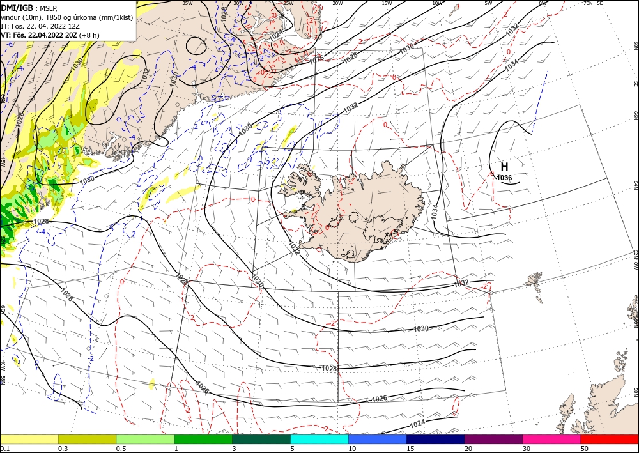Click the VT: Fös. 22.04.2022 20Z valid time
The height and width of the screenshot is (453, 639).
point(39,35)
